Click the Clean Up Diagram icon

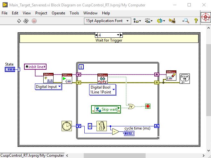pos(172,21)
